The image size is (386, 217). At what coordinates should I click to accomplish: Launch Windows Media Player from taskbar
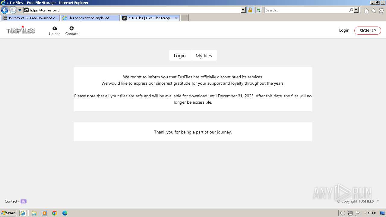pyautogui.click(x=44, y=213)
